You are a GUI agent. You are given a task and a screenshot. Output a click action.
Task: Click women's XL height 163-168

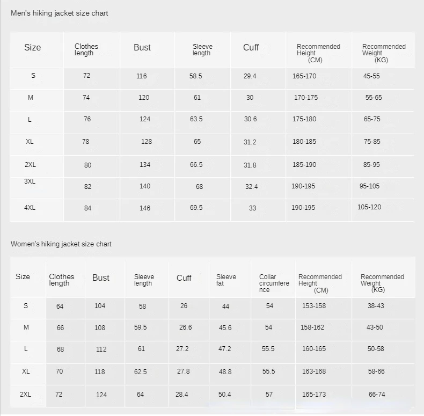coord(314,371)
